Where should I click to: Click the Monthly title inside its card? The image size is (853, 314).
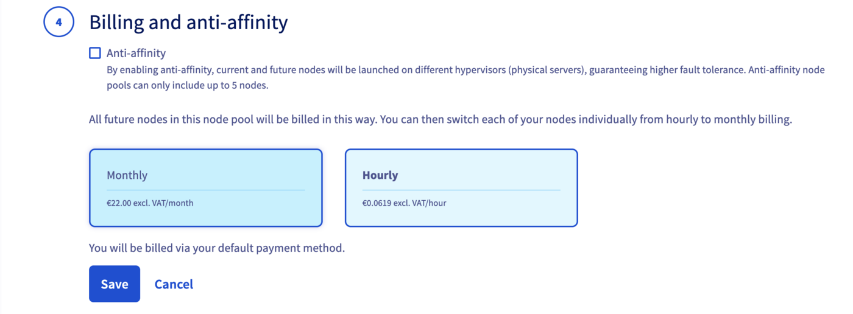127,175
